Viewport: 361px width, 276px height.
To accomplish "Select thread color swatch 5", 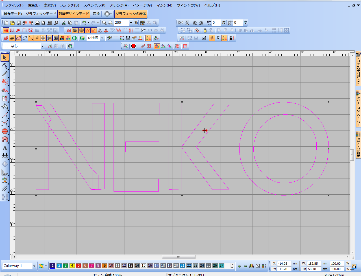I will click(79, 266).
